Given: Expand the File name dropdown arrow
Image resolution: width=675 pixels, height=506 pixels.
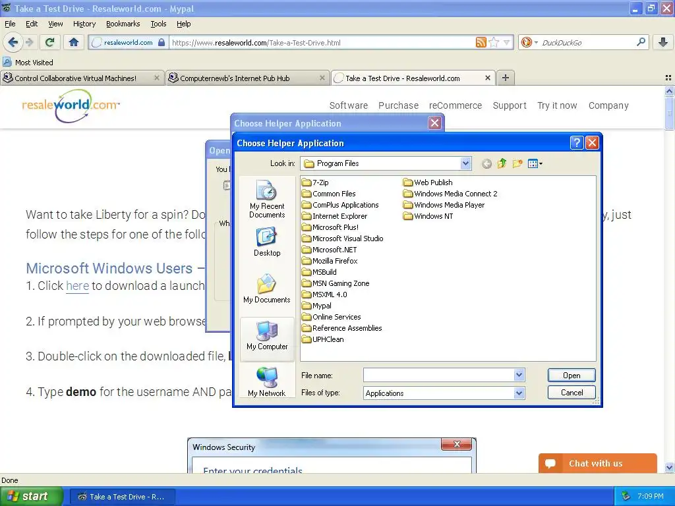Looking at the screenshot, I should pyautogui.click(x=519, y=375).
